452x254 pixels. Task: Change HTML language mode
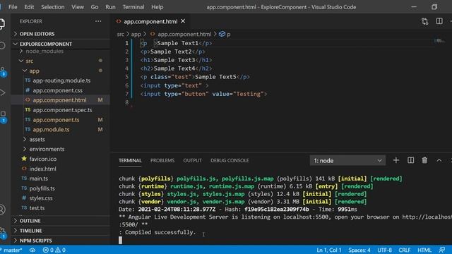pyautogui.click(x=424, y=250)
